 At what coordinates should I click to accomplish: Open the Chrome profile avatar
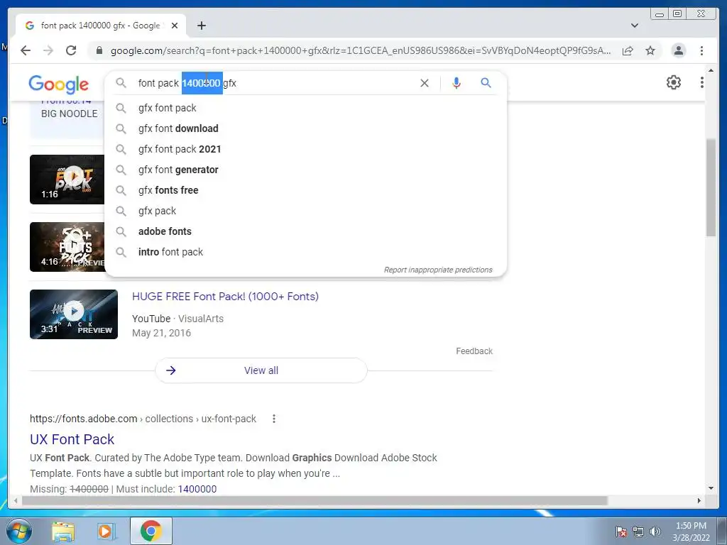[678, 50]
